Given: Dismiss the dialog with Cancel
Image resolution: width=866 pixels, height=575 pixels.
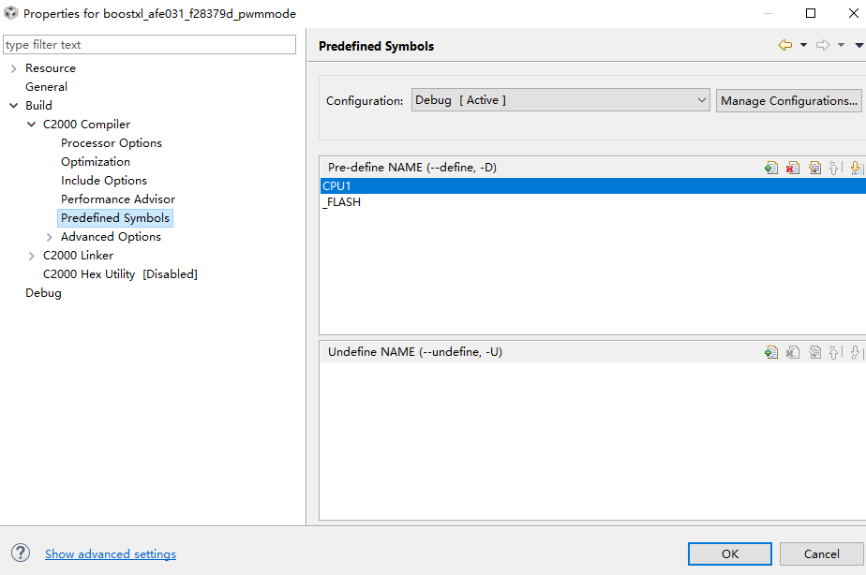Looking at the screenshot, I should pyautogui.click(x=821, y=553).
